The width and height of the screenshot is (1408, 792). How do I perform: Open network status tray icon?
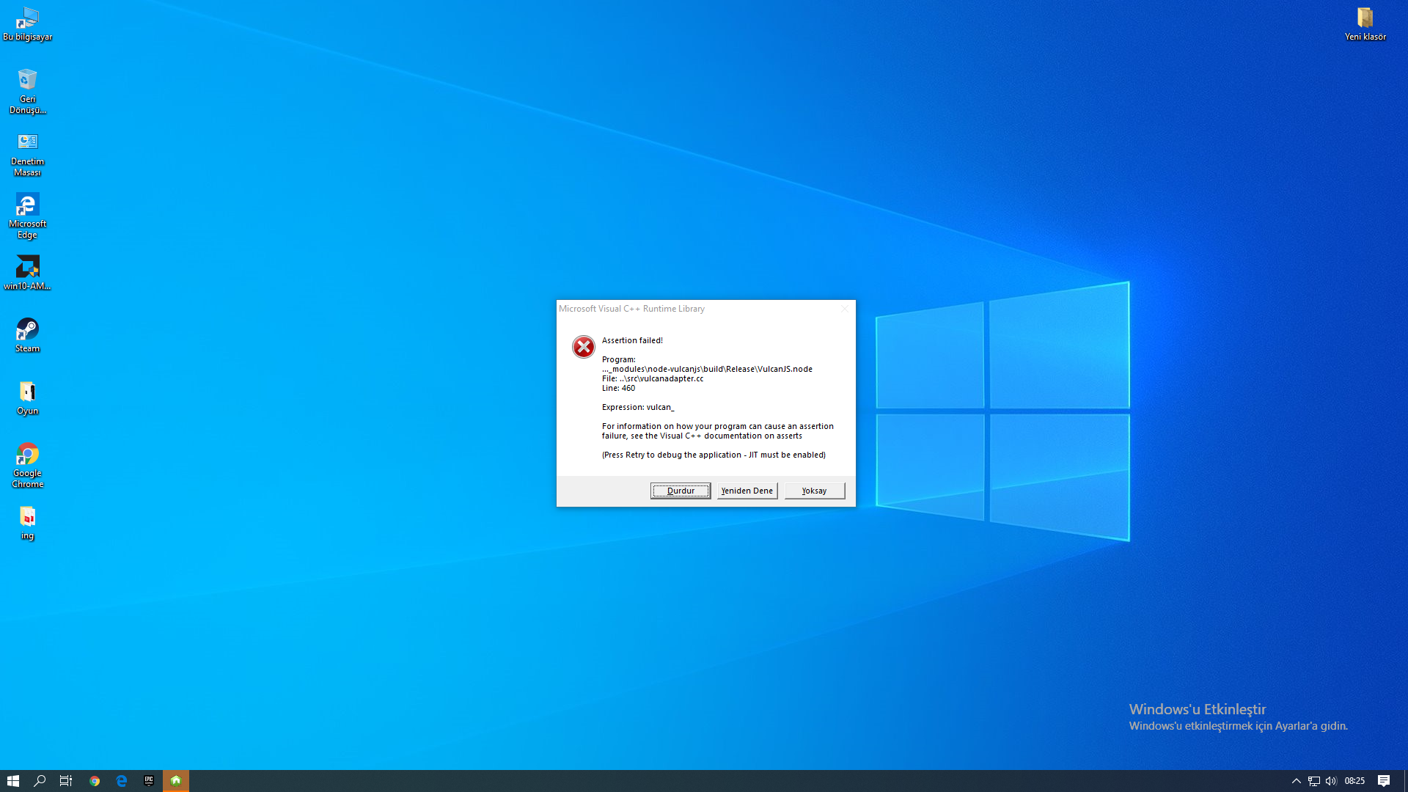(x=1313, y=781)
